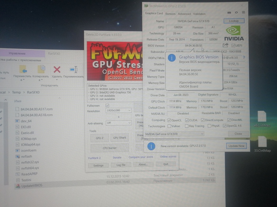Open FurMark Settings
The width and height of the screenshot is (277, 207).
click(x=99, y=166)
